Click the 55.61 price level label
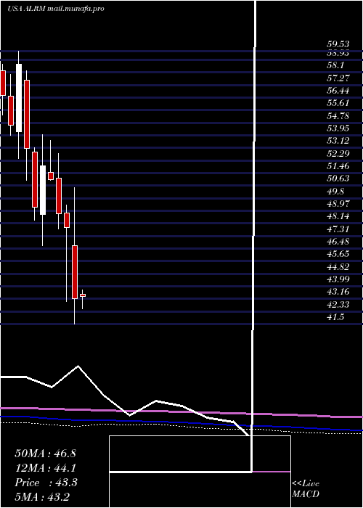The height and width of the screenshot is (508, 363). pyautogui.click(x=338, y=103)
